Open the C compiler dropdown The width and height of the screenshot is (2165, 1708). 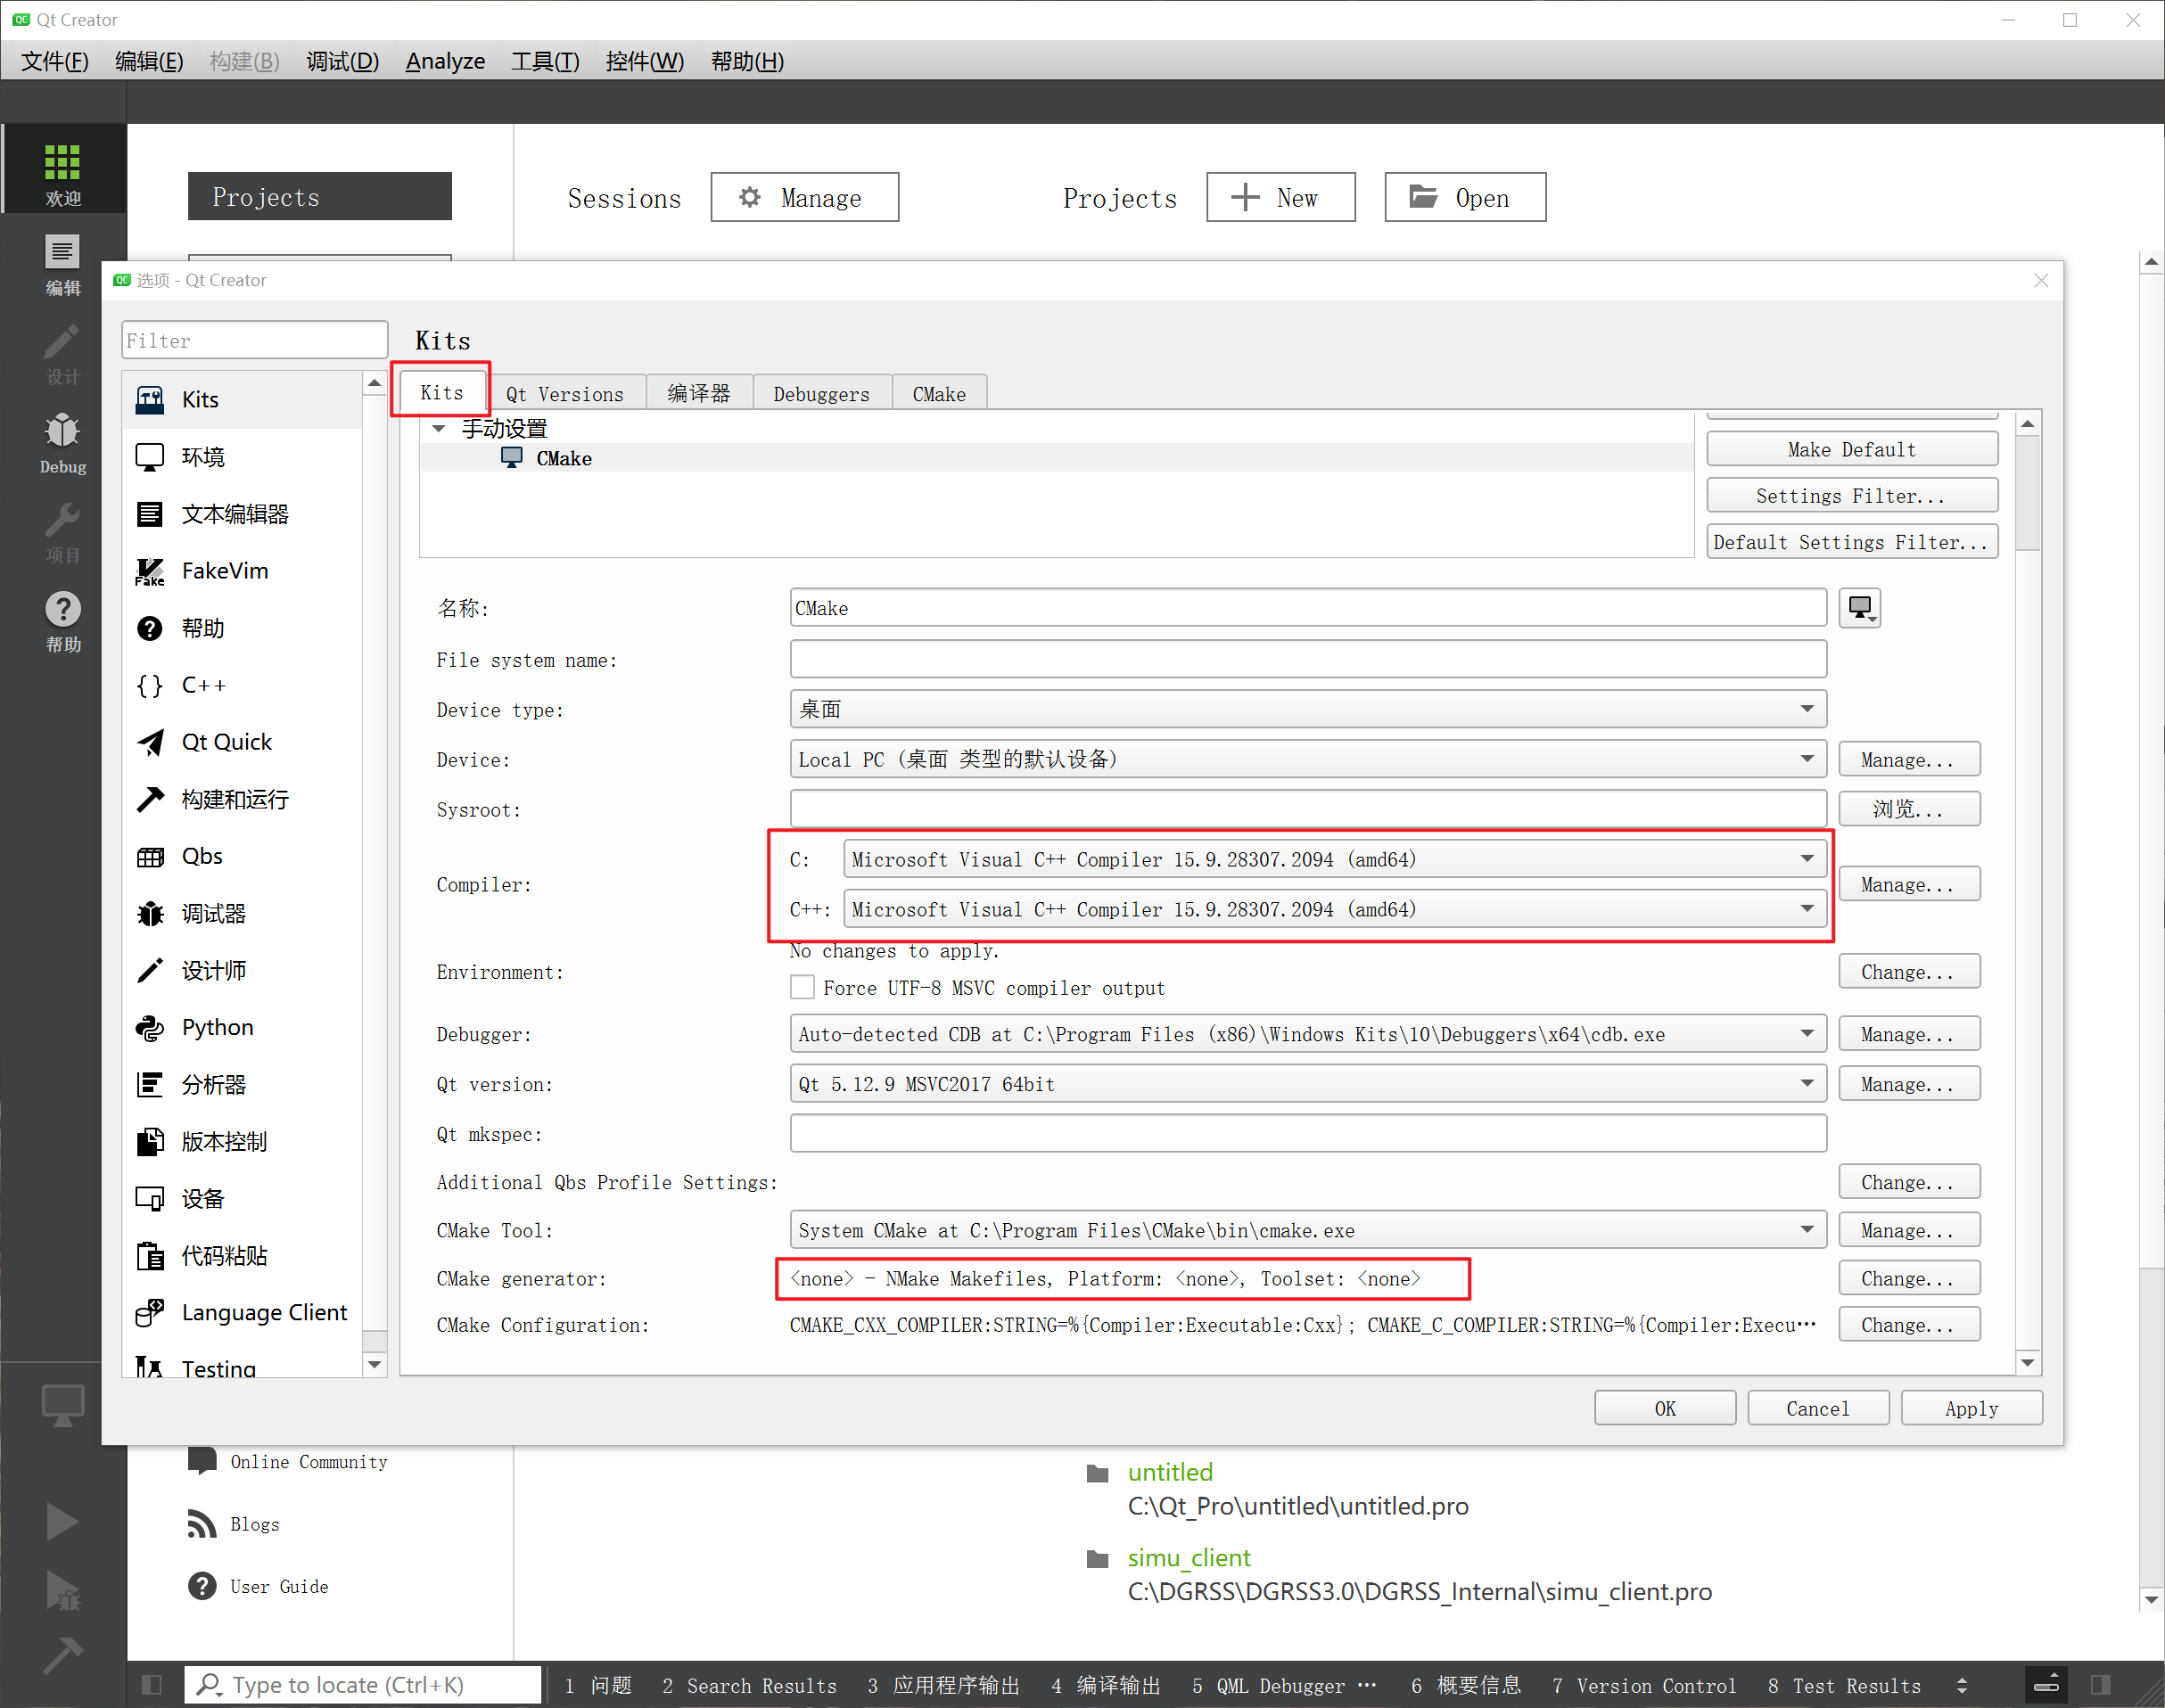[1334, 859]
